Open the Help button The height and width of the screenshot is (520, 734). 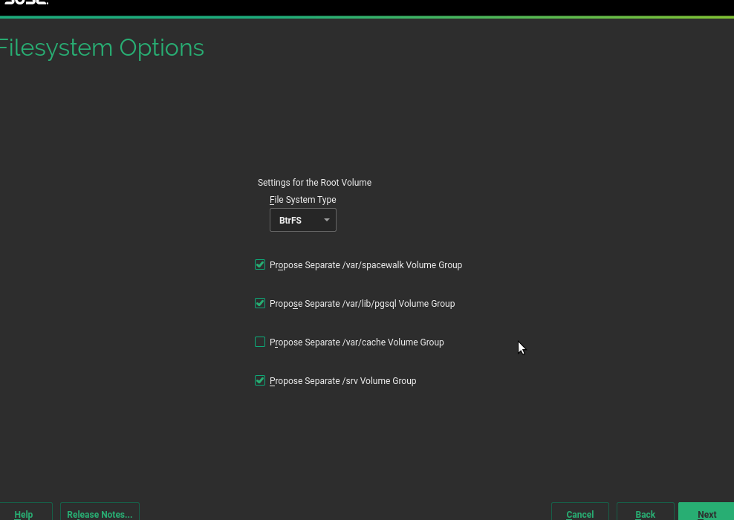point(24,513)
